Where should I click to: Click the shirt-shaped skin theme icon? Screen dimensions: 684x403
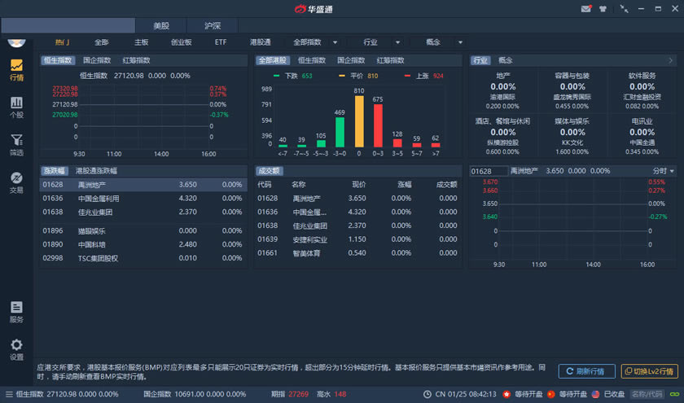tap(603, 9)
